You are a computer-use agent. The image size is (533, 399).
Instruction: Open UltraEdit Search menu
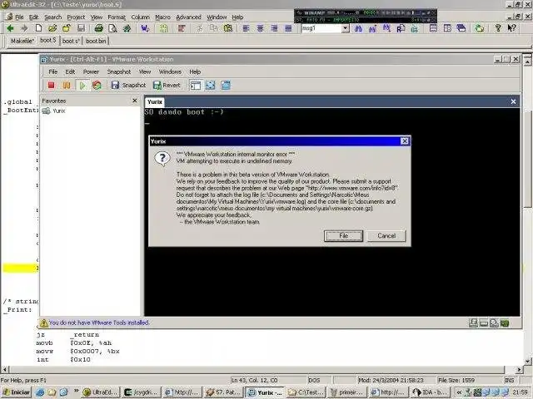53,17
